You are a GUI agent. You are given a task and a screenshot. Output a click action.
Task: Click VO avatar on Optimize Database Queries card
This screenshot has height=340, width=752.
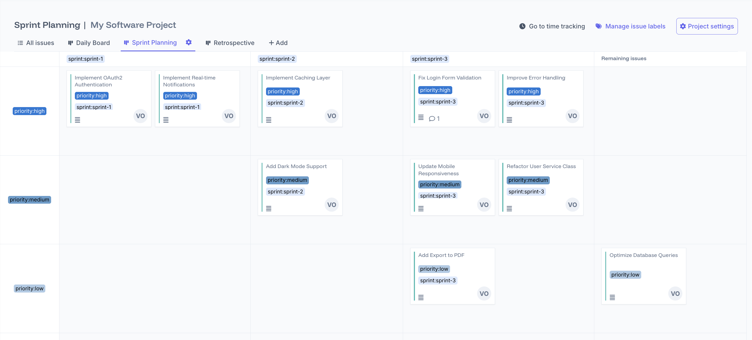pos(675,293)
